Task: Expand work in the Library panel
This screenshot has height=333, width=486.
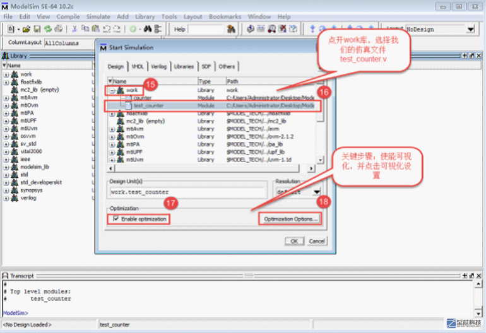Action: point(6,74)
